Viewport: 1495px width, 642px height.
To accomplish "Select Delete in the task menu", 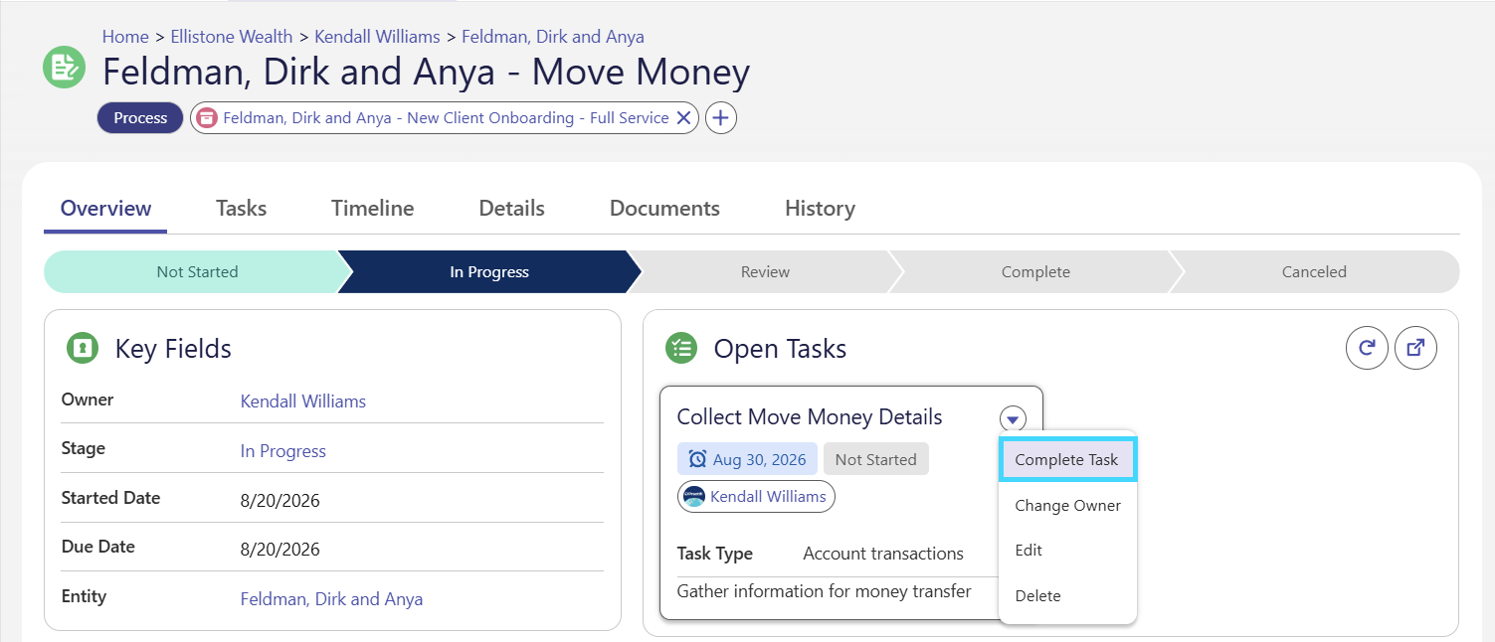I will 1067,595.
